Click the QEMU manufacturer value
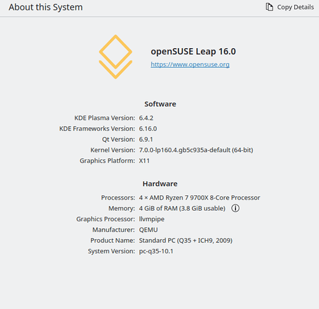Screen dimensions: 319x309 (x=148, y=230)
